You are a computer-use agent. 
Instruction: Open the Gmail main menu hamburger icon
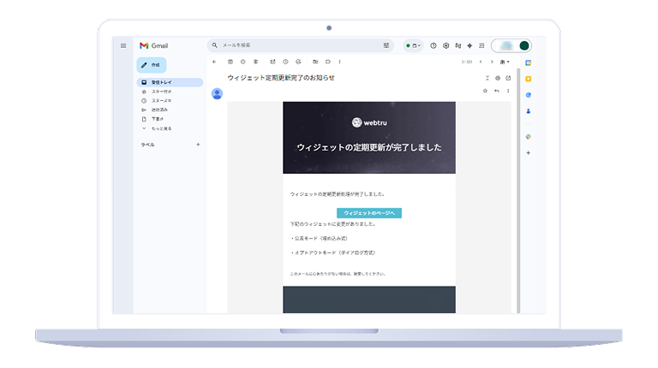click(123, 45)
